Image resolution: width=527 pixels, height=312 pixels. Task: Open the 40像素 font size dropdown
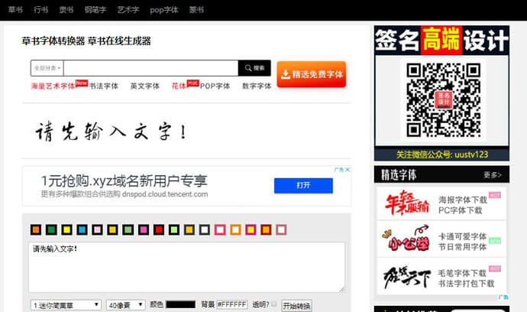[x=124, y=305]
